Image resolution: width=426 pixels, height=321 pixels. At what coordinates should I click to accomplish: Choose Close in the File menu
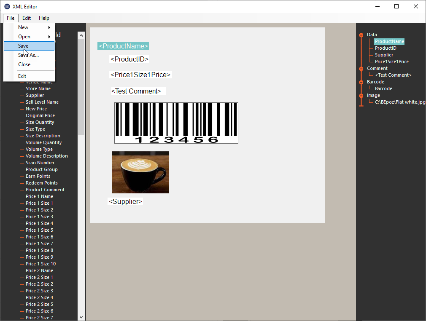[x=29, y=64]
